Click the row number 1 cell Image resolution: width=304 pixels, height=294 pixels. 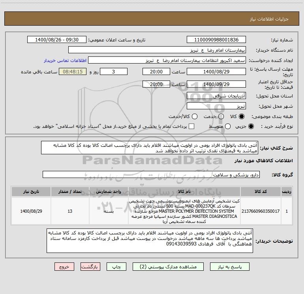[287, 211]
